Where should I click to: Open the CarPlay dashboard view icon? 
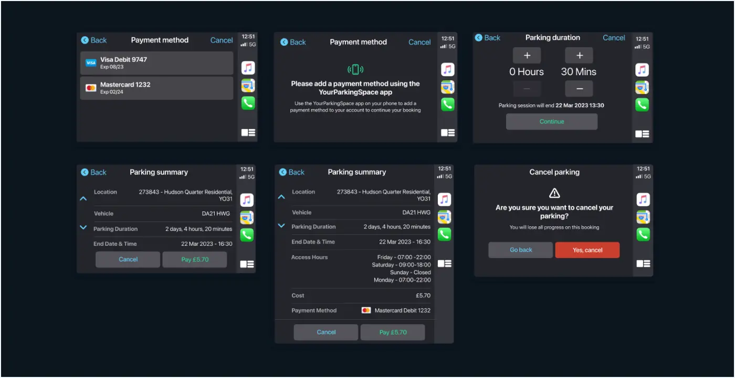click(247, 133)
